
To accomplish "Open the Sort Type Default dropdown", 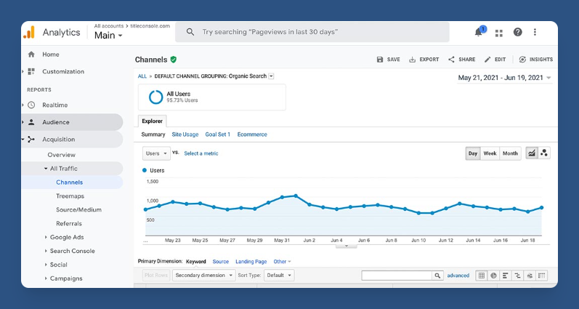I will click(x=279, y=276).
